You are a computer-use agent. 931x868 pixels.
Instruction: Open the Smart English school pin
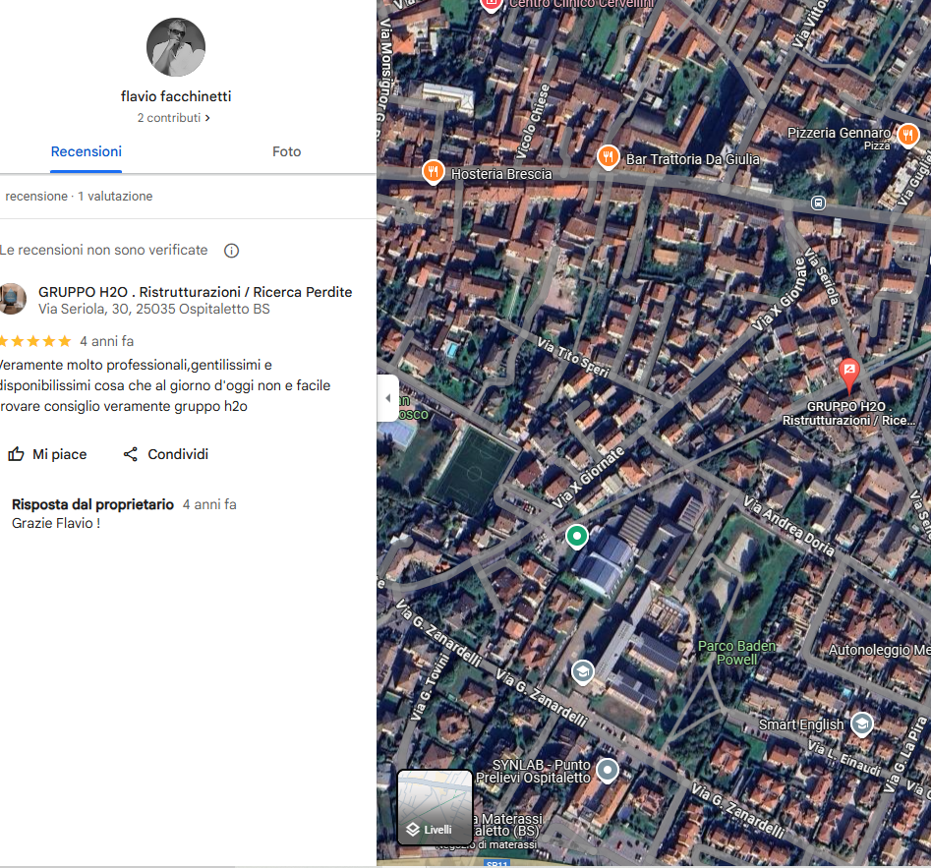(861, 723)
